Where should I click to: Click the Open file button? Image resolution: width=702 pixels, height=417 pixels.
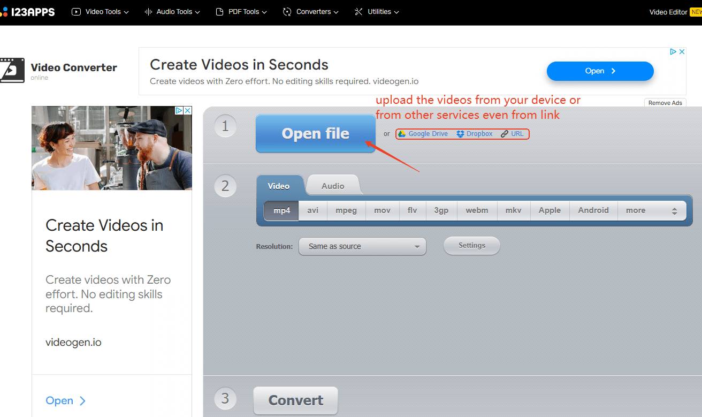pyautogui.click(x=315, y=134)
